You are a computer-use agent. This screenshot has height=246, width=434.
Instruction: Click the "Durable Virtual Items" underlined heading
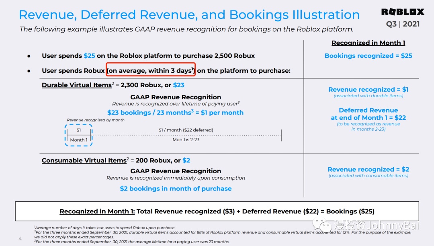[77, 85]
